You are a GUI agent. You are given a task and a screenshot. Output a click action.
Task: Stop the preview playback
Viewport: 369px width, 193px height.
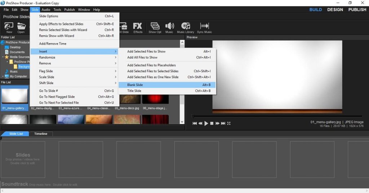pos(212,123)
